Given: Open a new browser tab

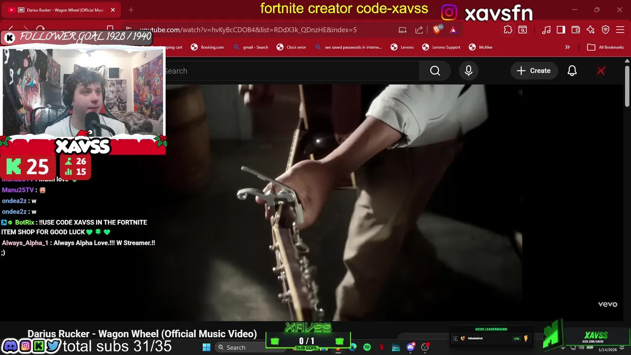Looking at the screenshot, I should click(x=131, y=10).
